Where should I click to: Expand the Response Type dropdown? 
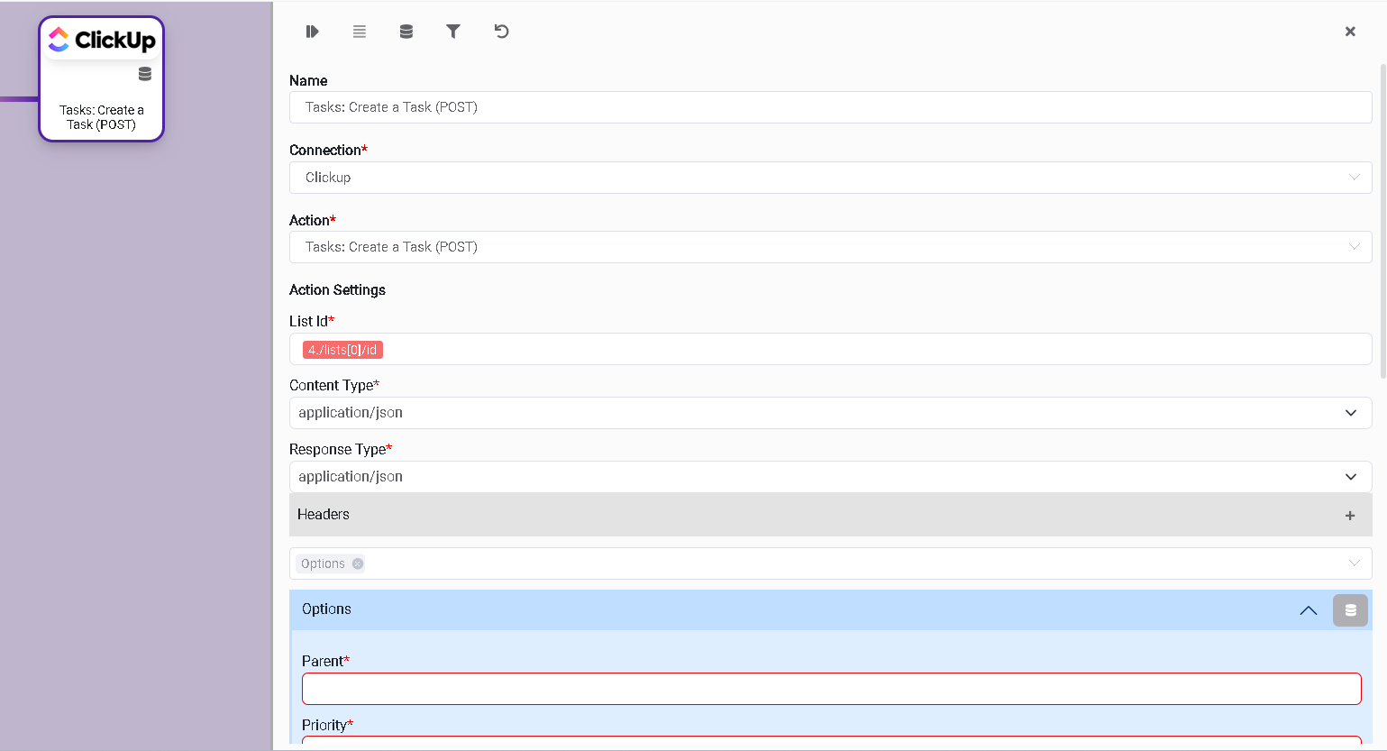pos(829,477)
